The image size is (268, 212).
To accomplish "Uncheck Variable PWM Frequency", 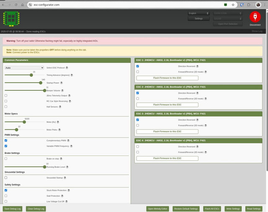I will [x=6, y=146].
